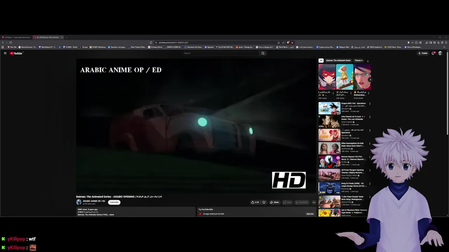
Task: Open the Telegram Web bookmark
Action: point(343,47)
